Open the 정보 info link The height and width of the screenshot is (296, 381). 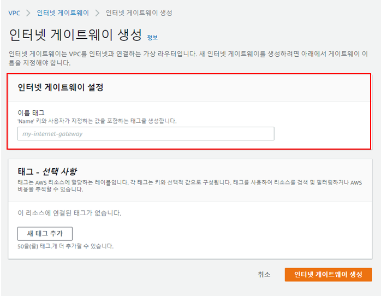click(152, 38)
